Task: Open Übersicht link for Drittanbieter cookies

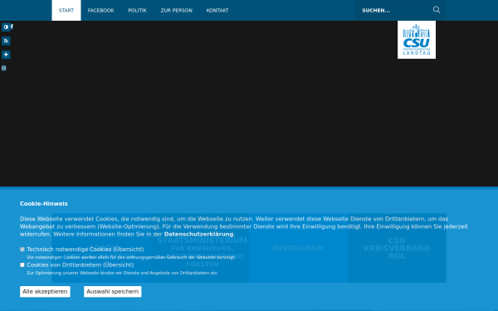Action: 118,265
